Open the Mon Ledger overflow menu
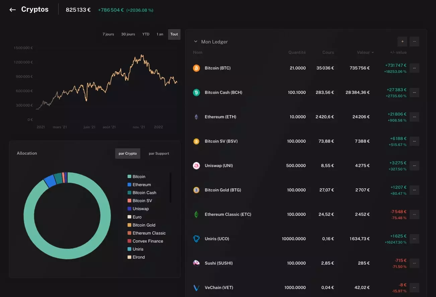Viewport: 436px width, 297px height. 414,41
